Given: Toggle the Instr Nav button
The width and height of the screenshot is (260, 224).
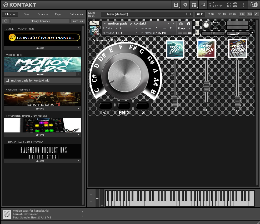Looking at the screenshot, I should coord(78,21).
